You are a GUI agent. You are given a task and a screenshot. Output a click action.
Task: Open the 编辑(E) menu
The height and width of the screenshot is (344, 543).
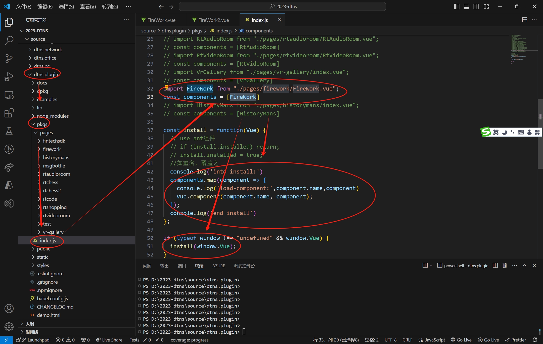click(45, 7)
